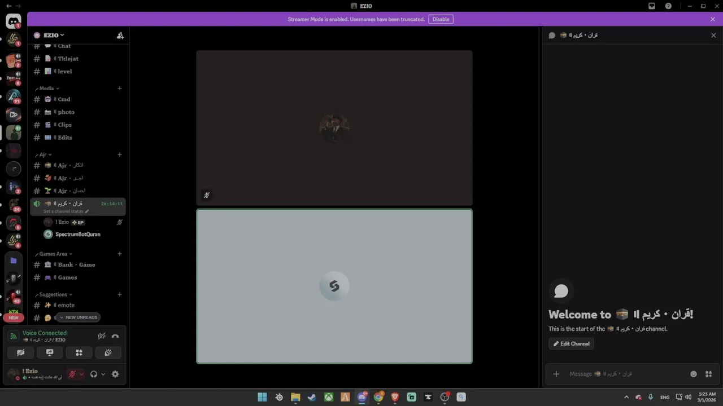Open the photo channel
The image size is (723, 406).
pos(78,112)
